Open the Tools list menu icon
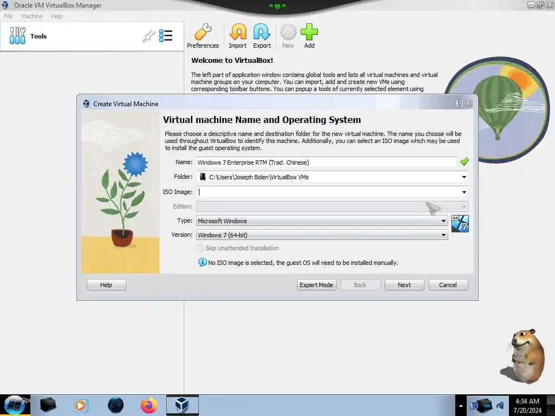The width and height of the screenshot is (555, 416). pos(166,36)
